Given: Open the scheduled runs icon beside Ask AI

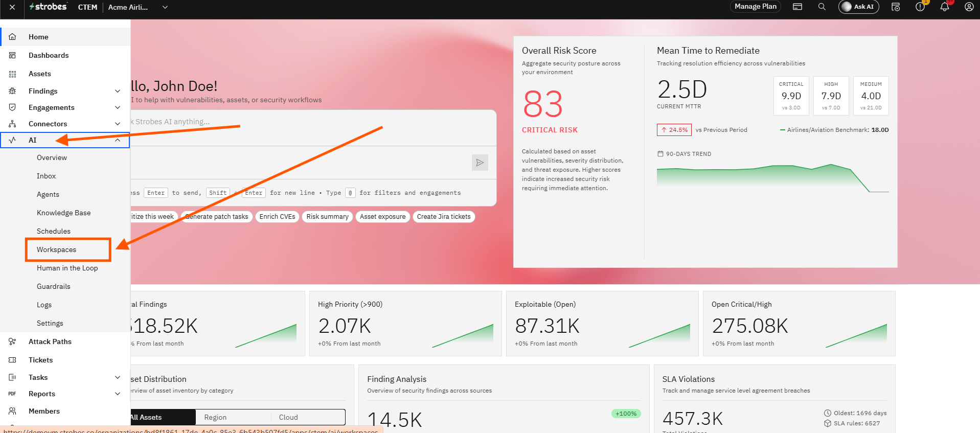Looking at the screenshot, I should pyautogui.click(x=896, y=7).
